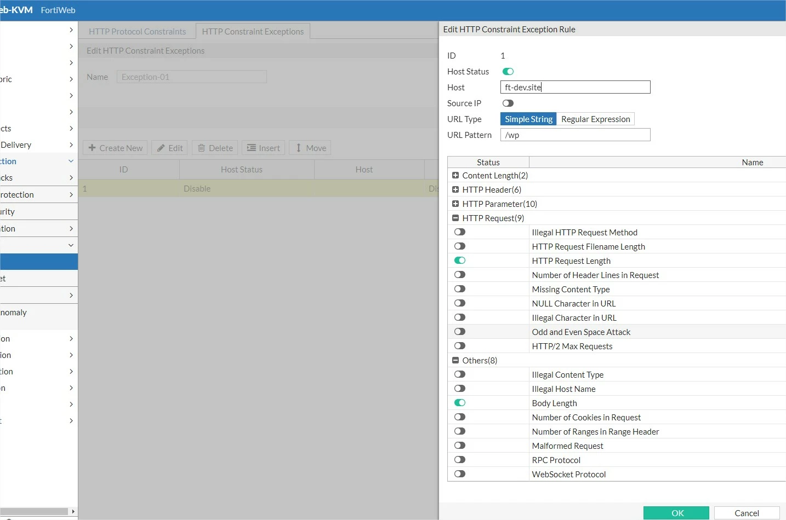This screenshot has width=786, height=520.
Task: Enable Number of Cookies in Request toggle
Action: click(x=460, y=417)
